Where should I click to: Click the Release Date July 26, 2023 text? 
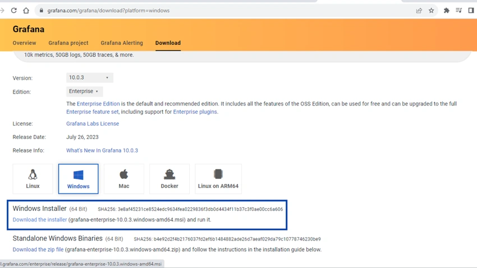tap(82, 137)
